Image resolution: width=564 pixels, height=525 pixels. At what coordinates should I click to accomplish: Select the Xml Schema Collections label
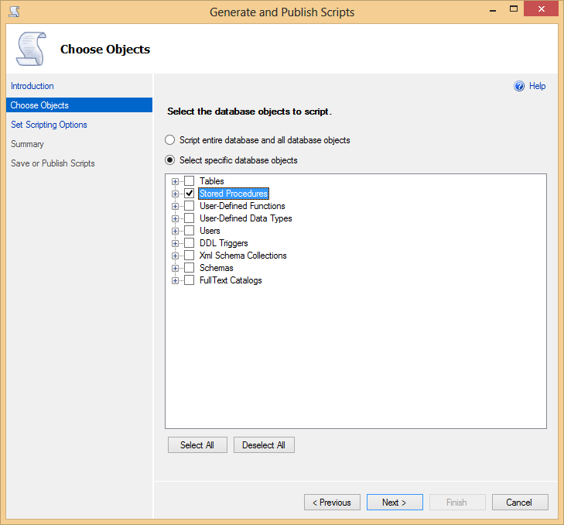tap(243, 256)
